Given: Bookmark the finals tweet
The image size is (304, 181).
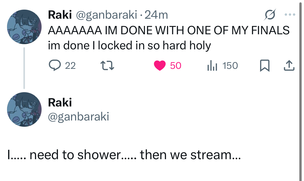Looking at the screenshot, I should (264, 66).
